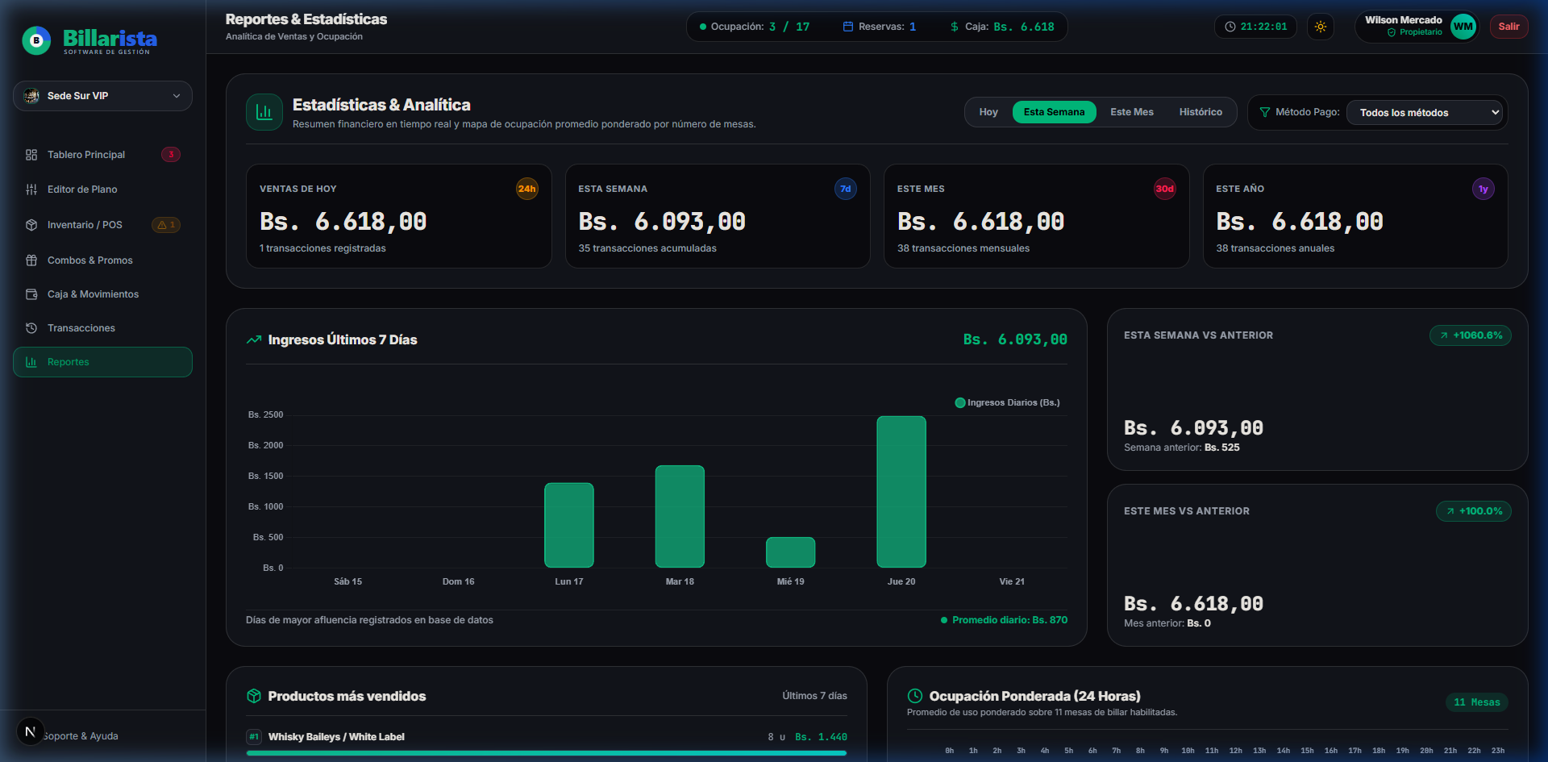Open Editor de Plano sliders icon
Screen dimensions: 1548x762
(31, 189)
